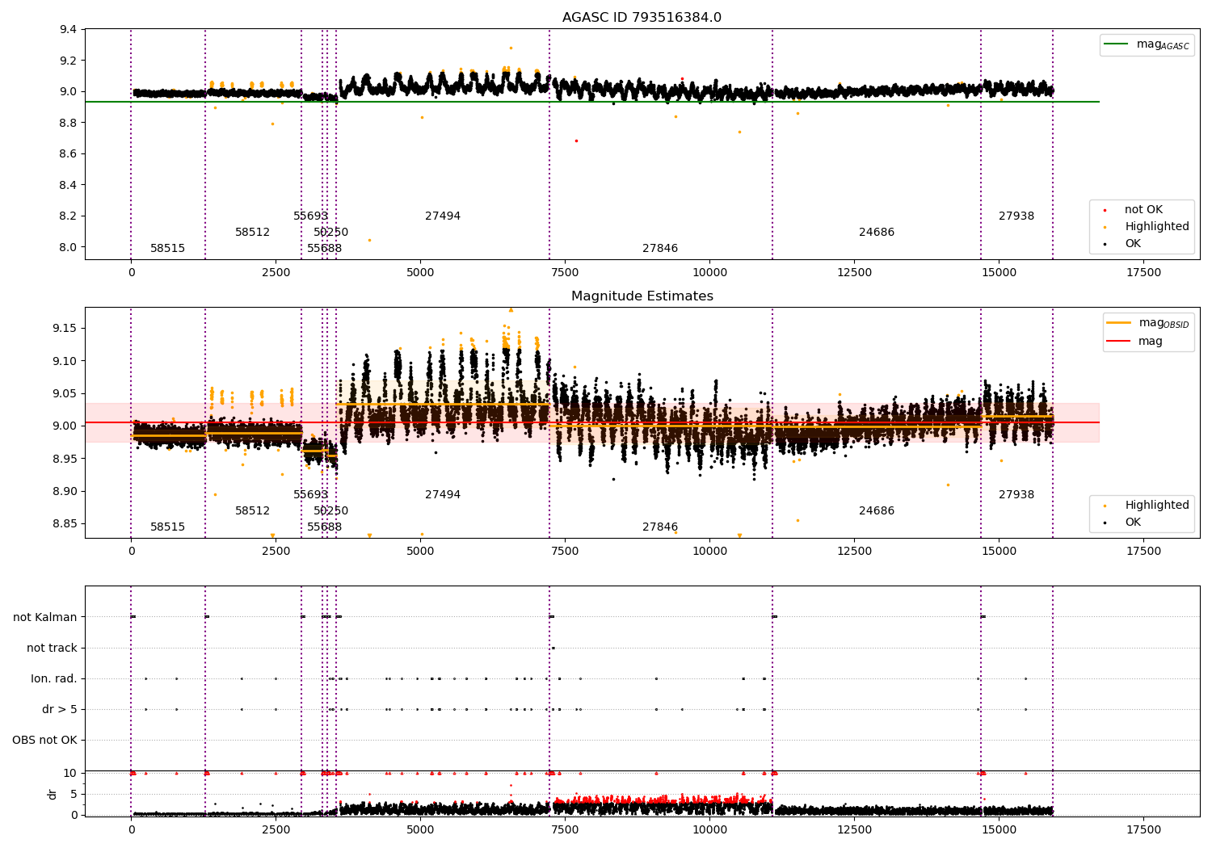
Task: Select the red 'mag' legend entry in middle plot
Action: pyautogui.click(x=1134, y=342)
